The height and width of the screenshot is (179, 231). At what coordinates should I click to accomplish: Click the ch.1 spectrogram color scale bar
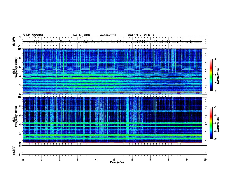[x=211, y=75]
